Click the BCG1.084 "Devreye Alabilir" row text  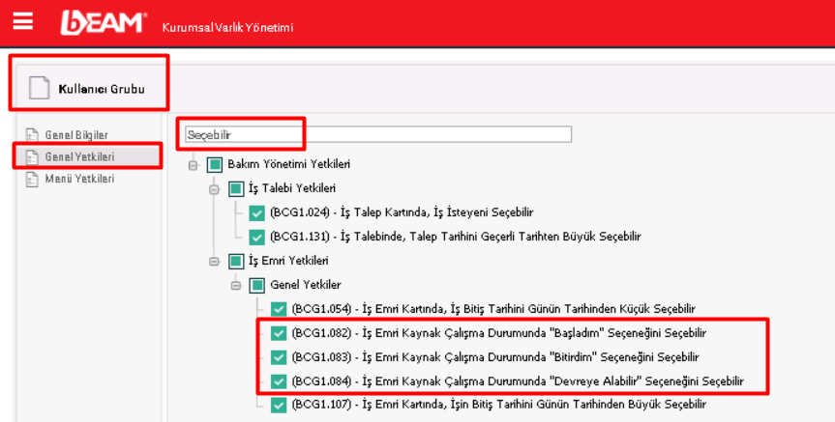point(518,381)
